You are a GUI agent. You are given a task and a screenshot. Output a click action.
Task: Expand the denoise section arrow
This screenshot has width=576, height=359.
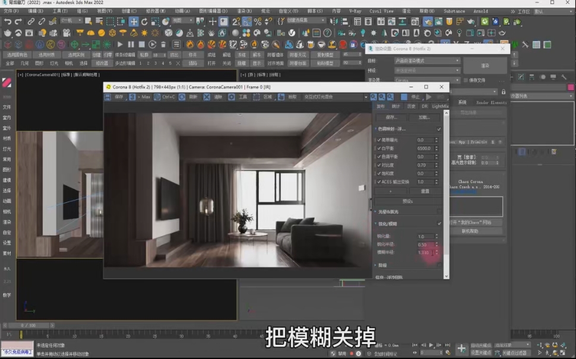coord(376,265)
